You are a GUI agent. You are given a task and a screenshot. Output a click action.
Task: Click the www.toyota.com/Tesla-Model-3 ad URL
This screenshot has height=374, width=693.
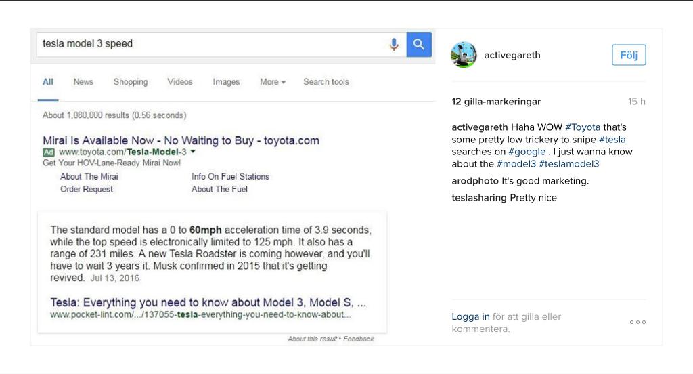coord(122,152)
